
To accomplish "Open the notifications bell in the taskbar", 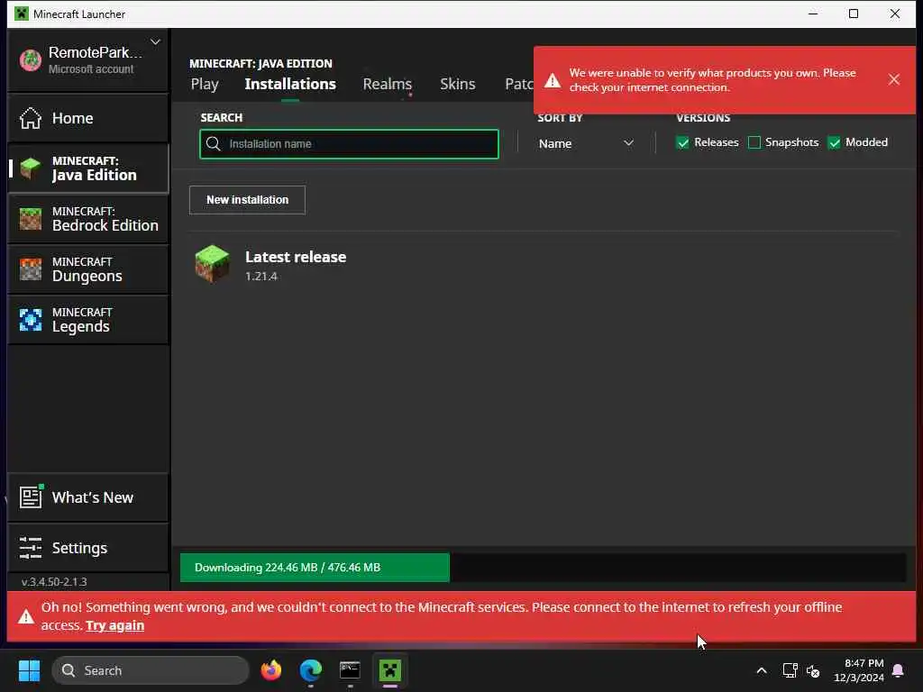I will coord(899,670).
